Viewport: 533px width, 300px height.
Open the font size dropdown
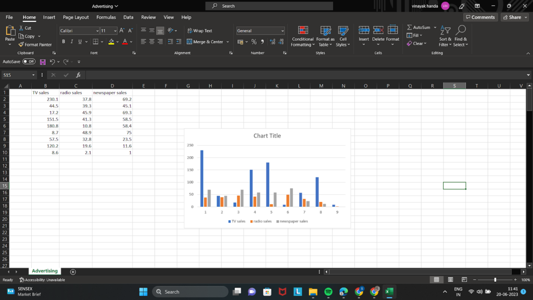(115, 31)
